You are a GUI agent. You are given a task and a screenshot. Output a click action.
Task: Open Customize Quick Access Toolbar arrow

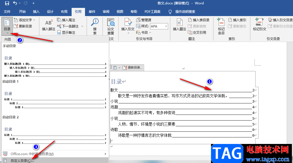click(x=33, y=3)
